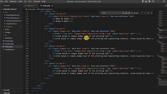Screen dimensions: 167x94
Task: Open Customize Layout icon
Action: point(153,1)
